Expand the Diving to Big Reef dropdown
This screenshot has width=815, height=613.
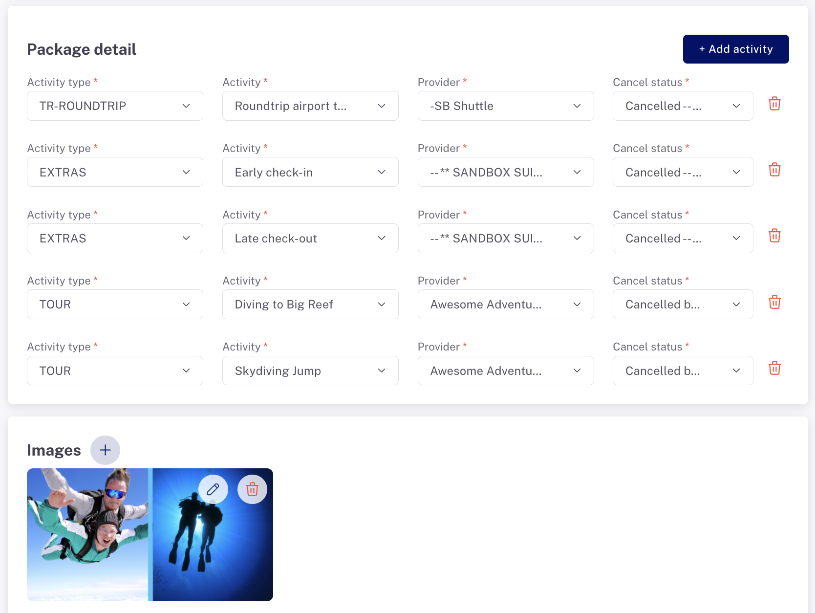coord(310,304)
